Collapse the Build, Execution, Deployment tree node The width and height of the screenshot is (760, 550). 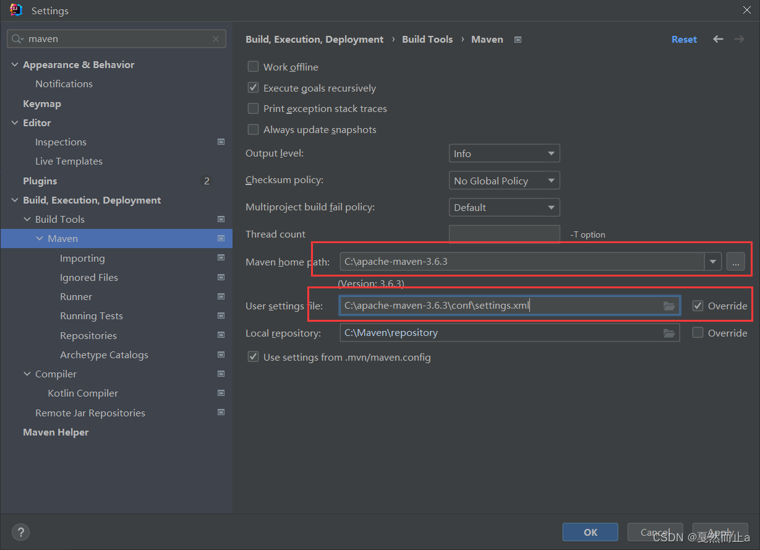tap(15, 200)
